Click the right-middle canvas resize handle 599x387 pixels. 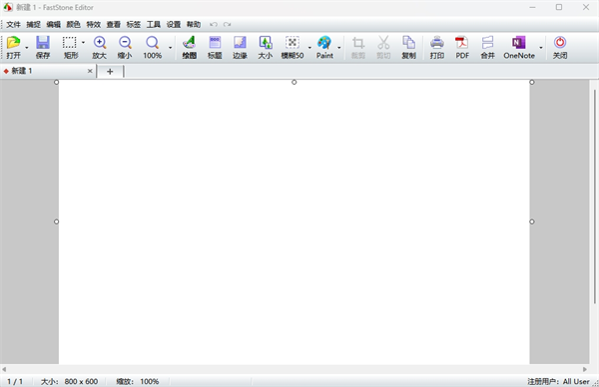(532, 221)
